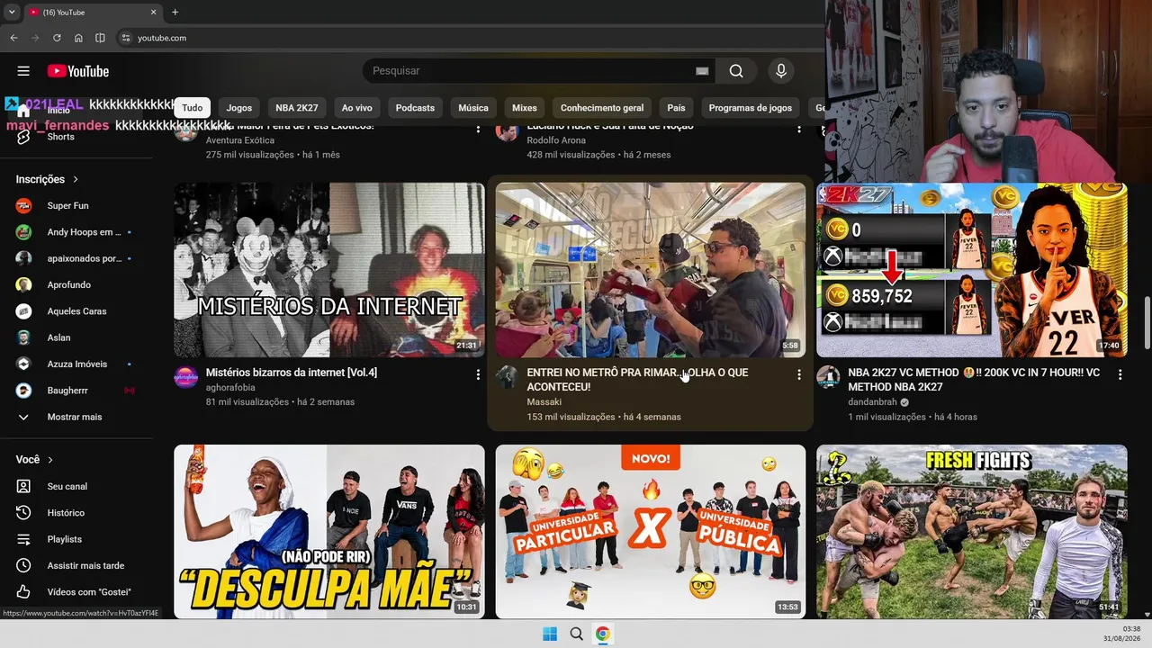Open the Windows Start menu

pos(550,634)
